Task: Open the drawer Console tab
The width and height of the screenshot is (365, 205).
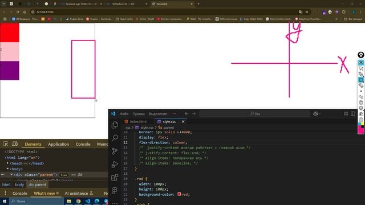Action: click(20, 193)
